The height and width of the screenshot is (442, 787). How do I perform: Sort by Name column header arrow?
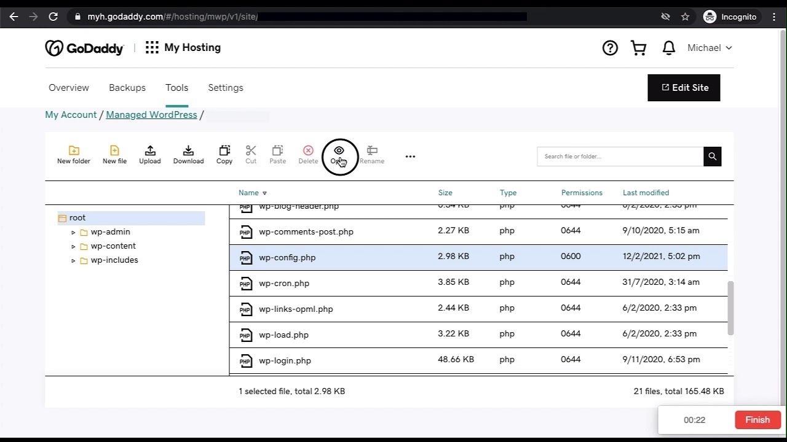[264, 193]
